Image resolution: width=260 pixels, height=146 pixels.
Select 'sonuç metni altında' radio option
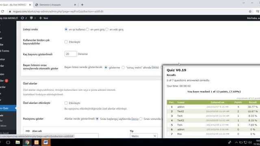point(123,67)
